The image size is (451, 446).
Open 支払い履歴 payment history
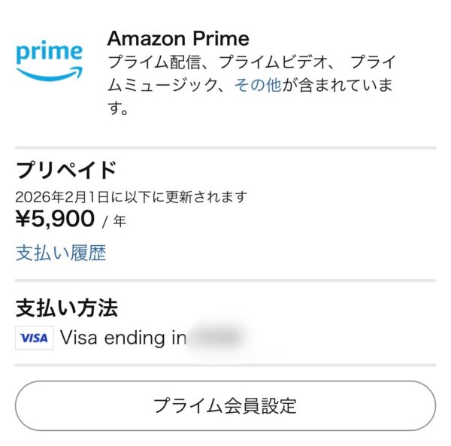click(x=61, y=253)
